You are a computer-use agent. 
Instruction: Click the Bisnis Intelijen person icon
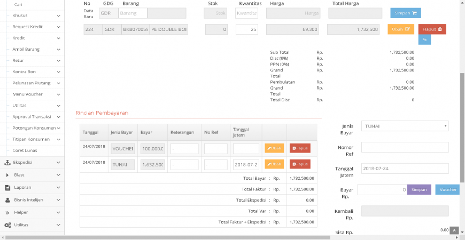coord(7,200)
